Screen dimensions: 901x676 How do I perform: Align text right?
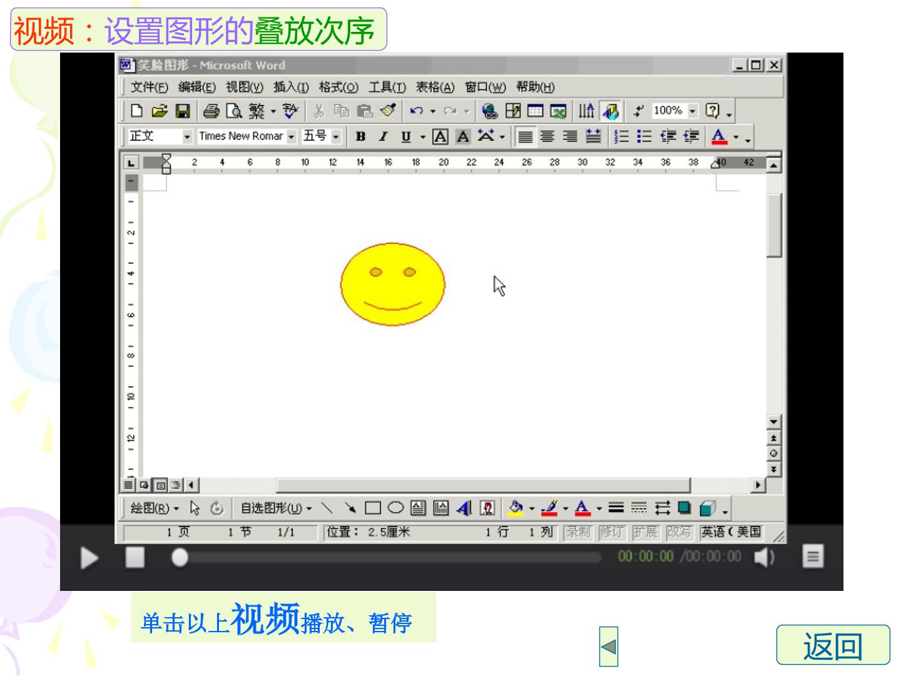(x=570, y=136)
